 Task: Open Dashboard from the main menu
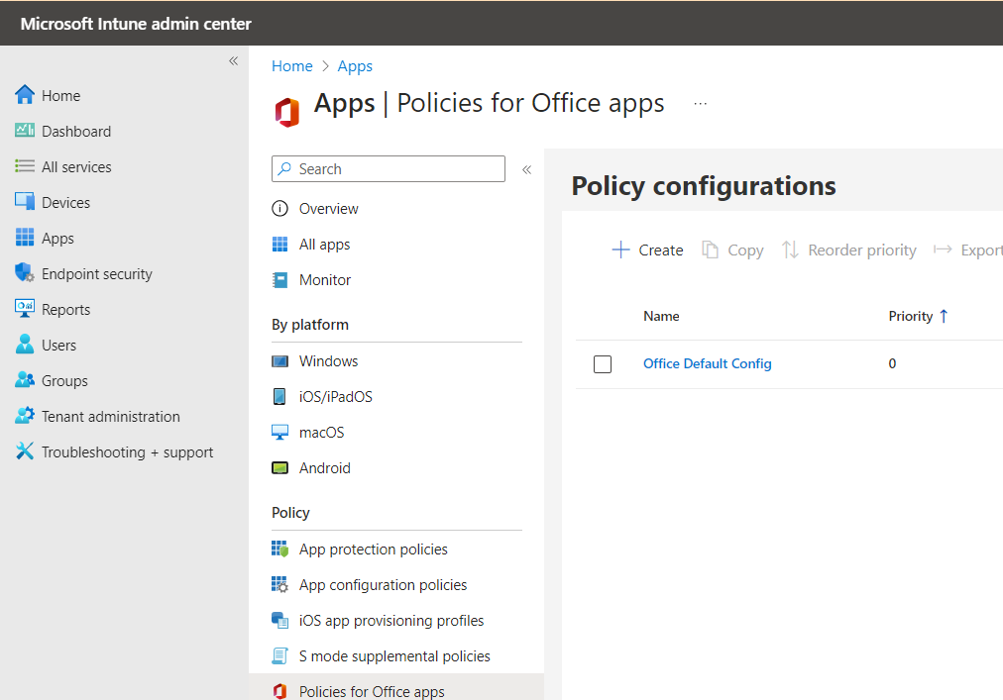click(x=76, y=131)
